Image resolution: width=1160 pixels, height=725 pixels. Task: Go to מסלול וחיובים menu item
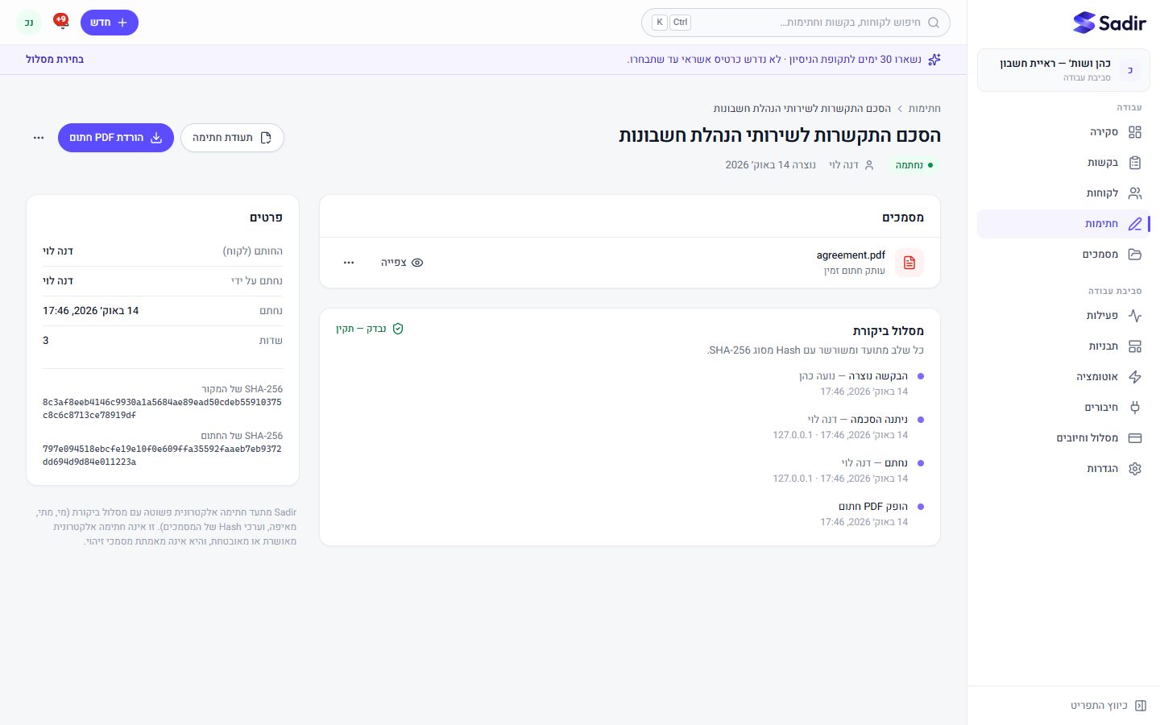click(1063, 438)
